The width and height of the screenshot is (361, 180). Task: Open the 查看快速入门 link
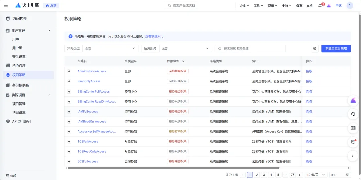click(x=154, y=36)
